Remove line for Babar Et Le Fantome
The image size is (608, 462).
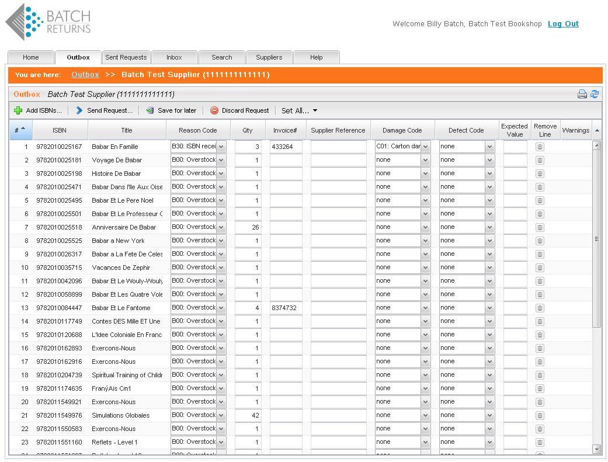click(x=540, y=308)
